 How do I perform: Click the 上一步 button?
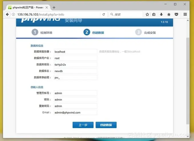pyautogui.click(x=83, y=125)
